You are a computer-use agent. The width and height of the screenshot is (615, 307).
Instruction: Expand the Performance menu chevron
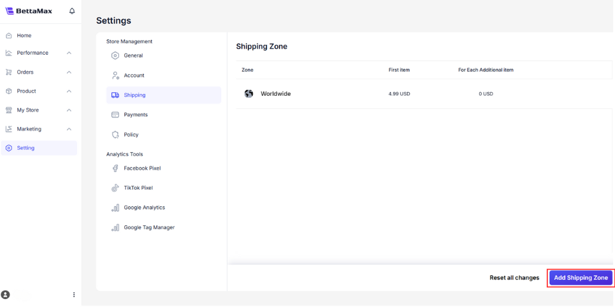click(x=69, y=53)
